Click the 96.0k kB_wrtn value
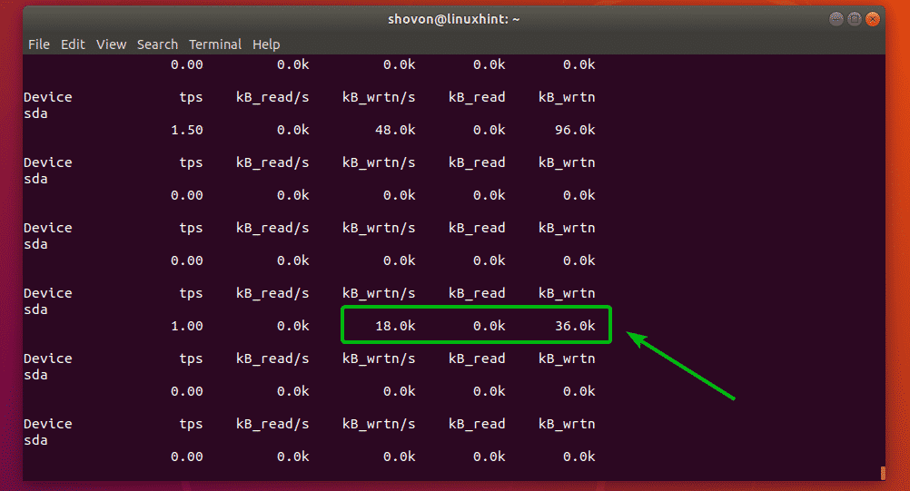This screenshot has height=491, width=910. pyautogui.click(x=575, y=130)
